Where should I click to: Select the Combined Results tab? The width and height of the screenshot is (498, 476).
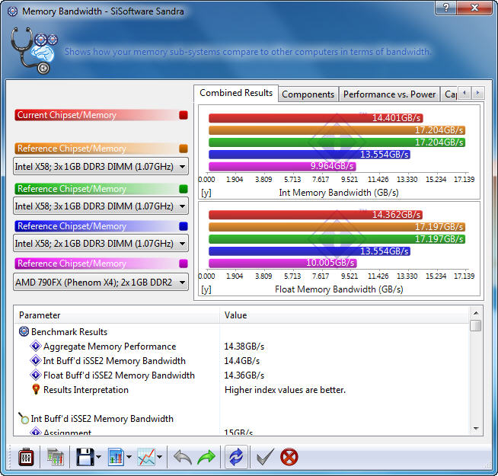pyautogui.click(x=236, y=93)
